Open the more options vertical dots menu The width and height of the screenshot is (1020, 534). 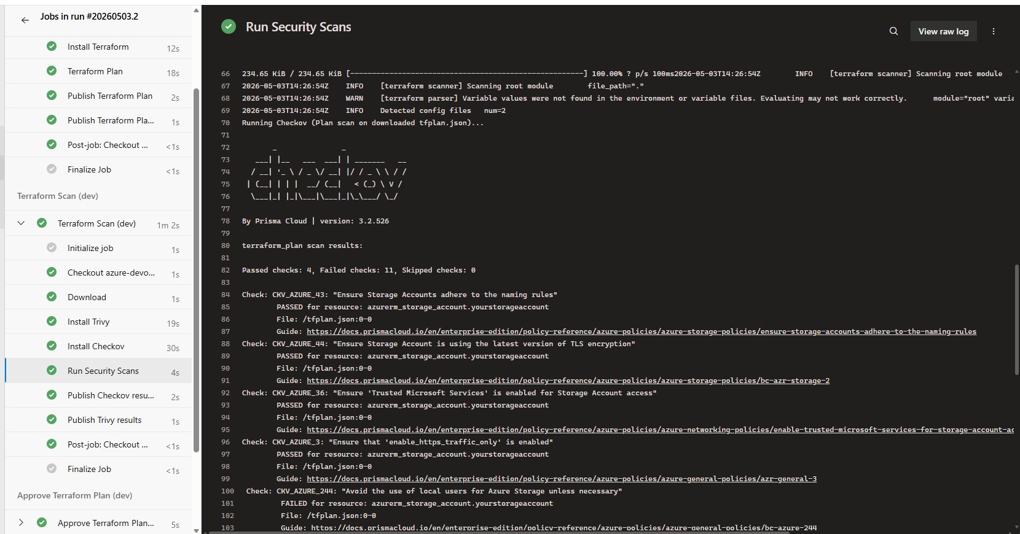(x=994, y=31)
